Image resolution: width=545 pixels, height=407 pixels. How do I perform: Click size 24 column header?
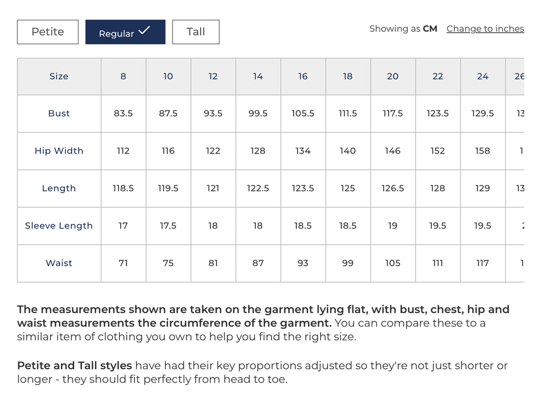coord(483,76)
